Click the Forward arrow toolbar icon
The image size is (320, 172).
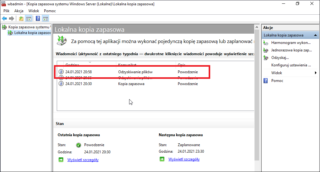[12, 19]
